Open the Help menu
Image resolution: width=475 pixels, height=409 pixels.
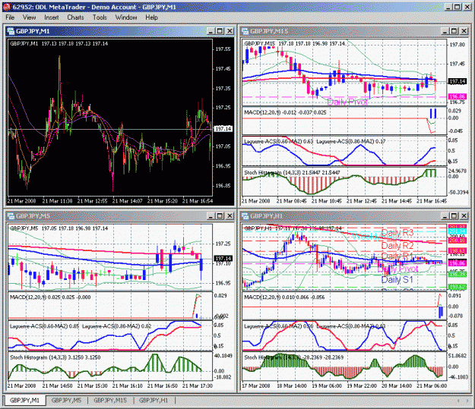(x=151, y=17)
